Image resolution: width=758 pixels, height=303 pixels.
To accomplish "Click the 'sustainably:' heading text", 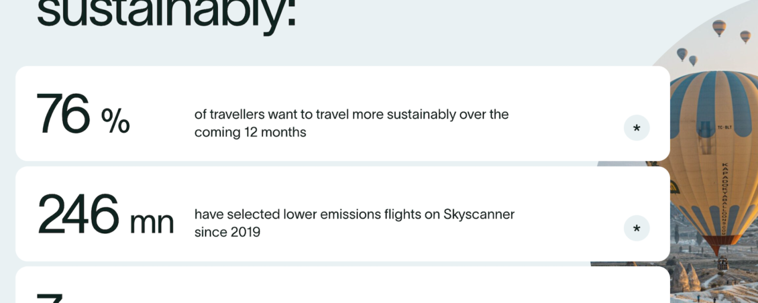I will [x=166, y=15].
